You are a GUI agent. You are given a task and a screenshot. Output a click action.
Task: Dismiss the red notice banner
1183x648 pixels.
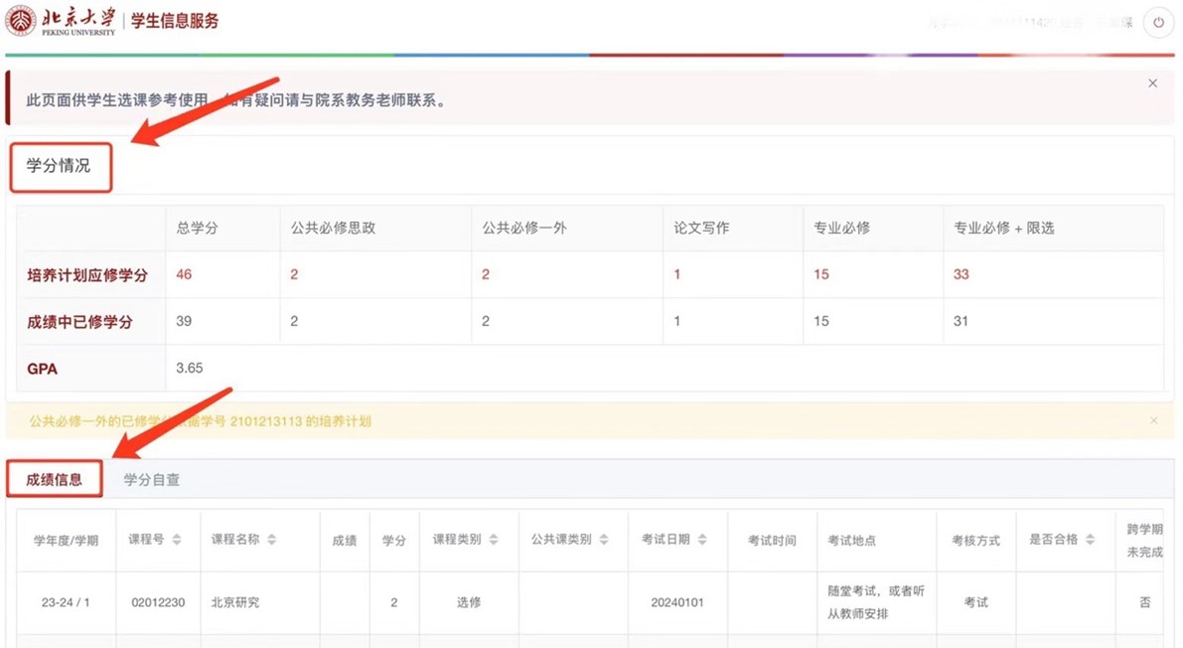(1152, 83)
